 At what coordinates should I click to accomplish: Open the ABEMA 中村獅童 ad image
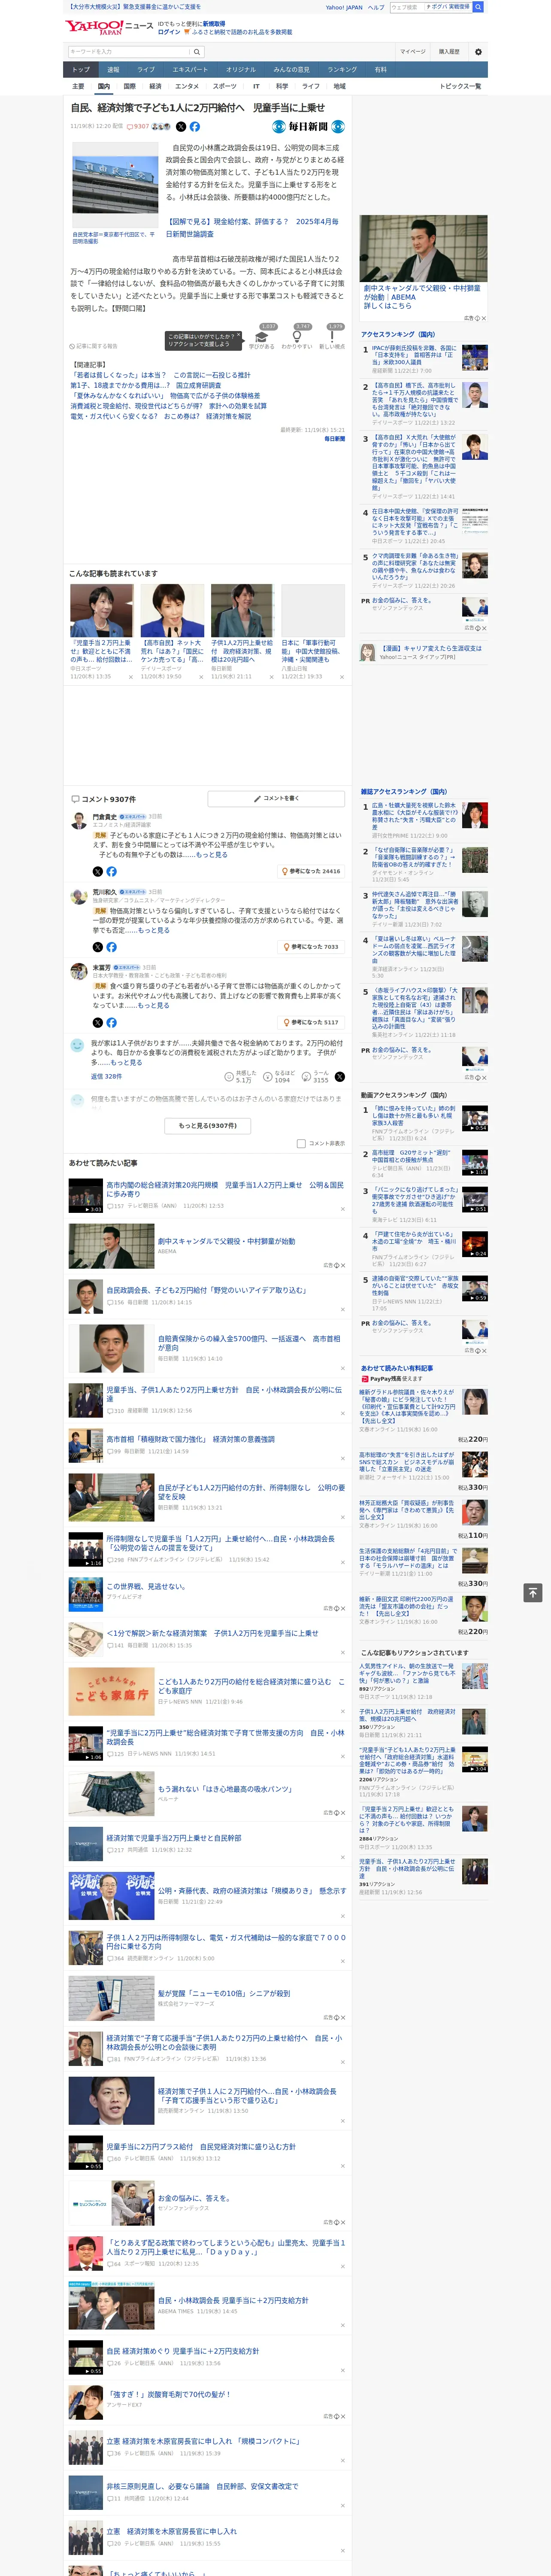[x=424, y=248]
